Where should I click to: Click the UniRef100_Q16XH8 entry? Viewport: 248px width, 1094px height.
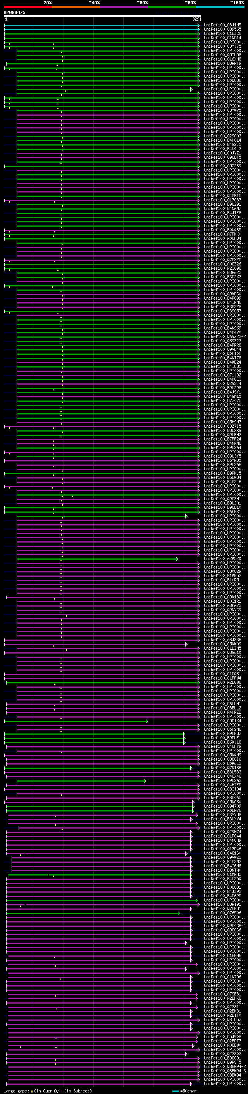(222, 59)
